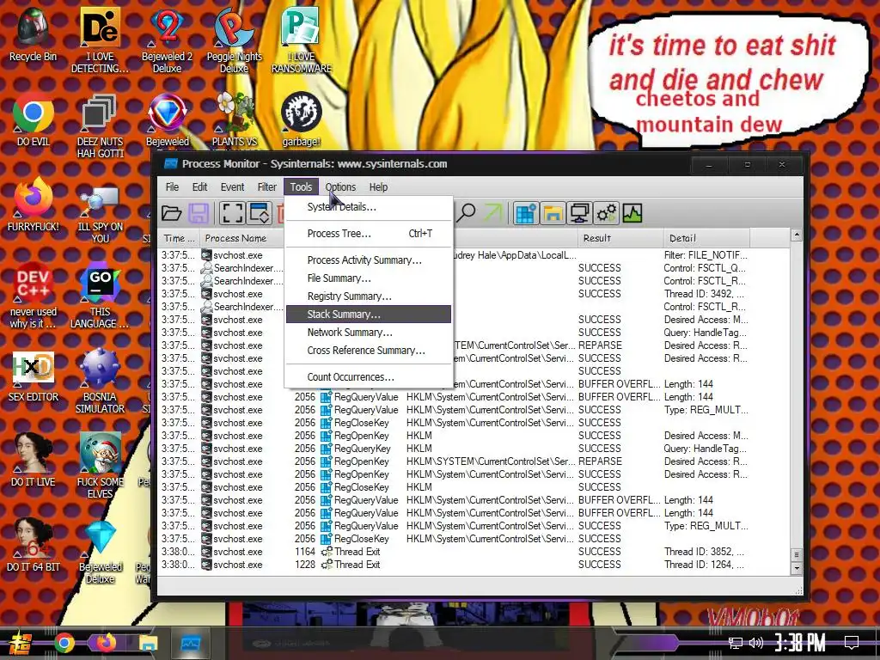Toggle the Autoscroll toolbar icon
This screenshot has height=660, width=880.
260,213
